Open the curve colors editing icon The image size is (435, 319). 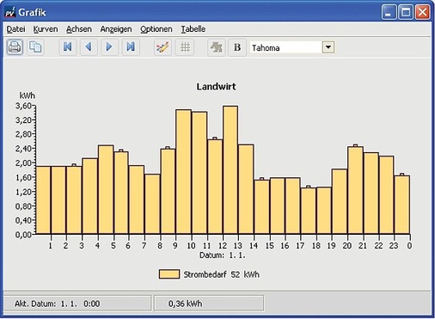point(162,47)
